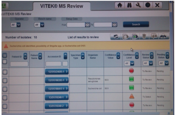Click the Search button
The width and height of the screenshot is (175, 115).
click(136, 24)
